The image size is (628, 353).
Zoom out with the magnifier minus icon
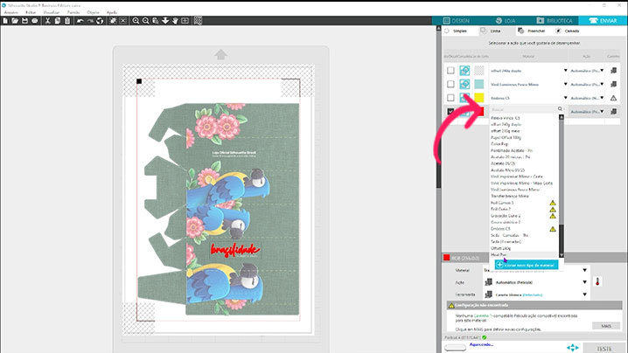(x=146, y=20)
